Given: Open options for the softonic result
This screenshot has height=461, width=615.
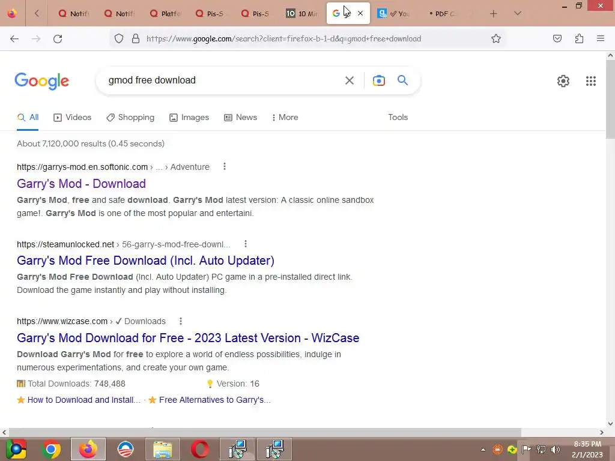Looking at the screenshot, I should (x=225, y=167).
